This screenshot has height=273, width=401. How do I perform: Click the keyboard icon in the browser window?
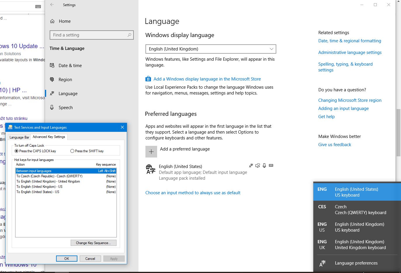click(38, 6)
